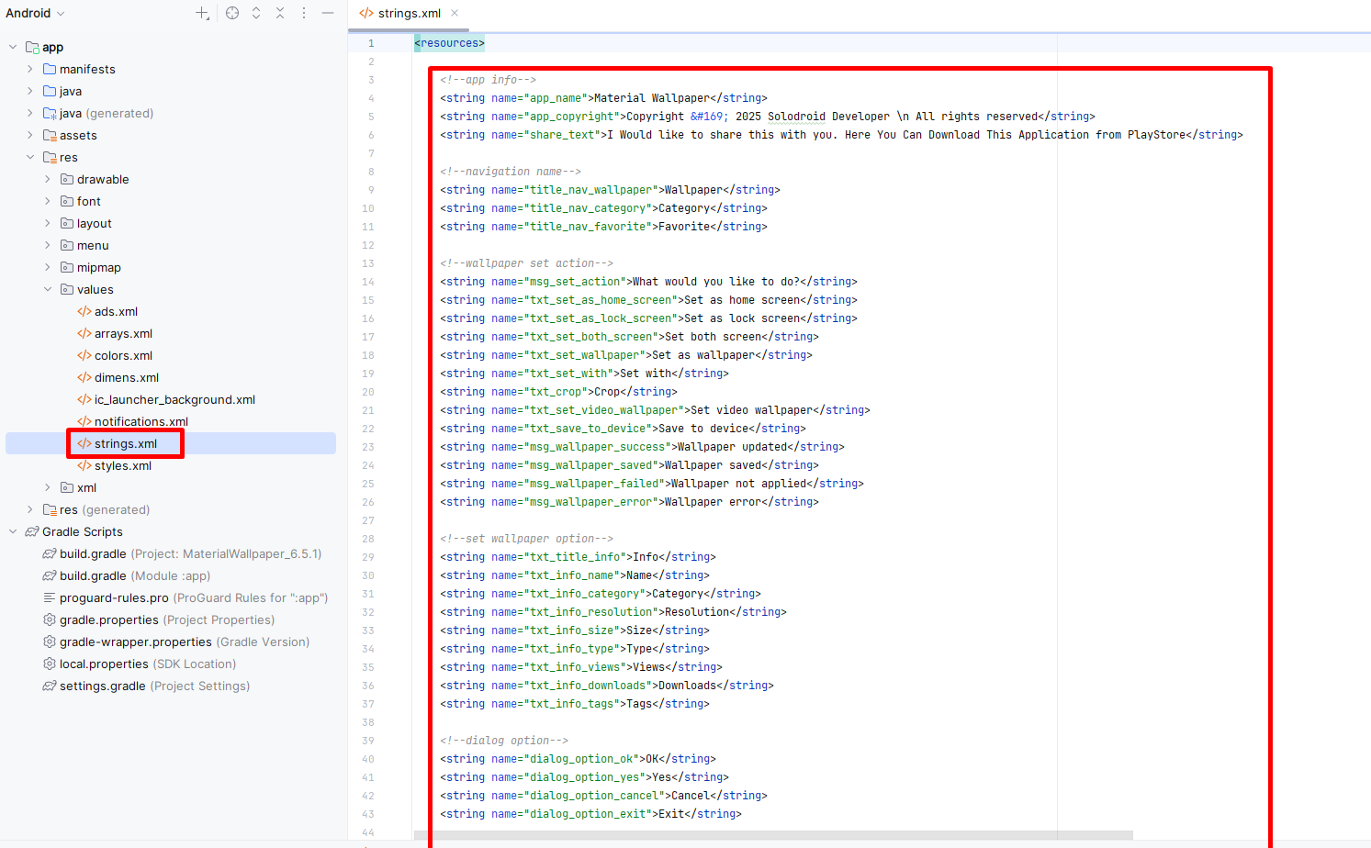Open the Android project view dropdown
This screenshot has height=848, width=1371.
(35, 13)
